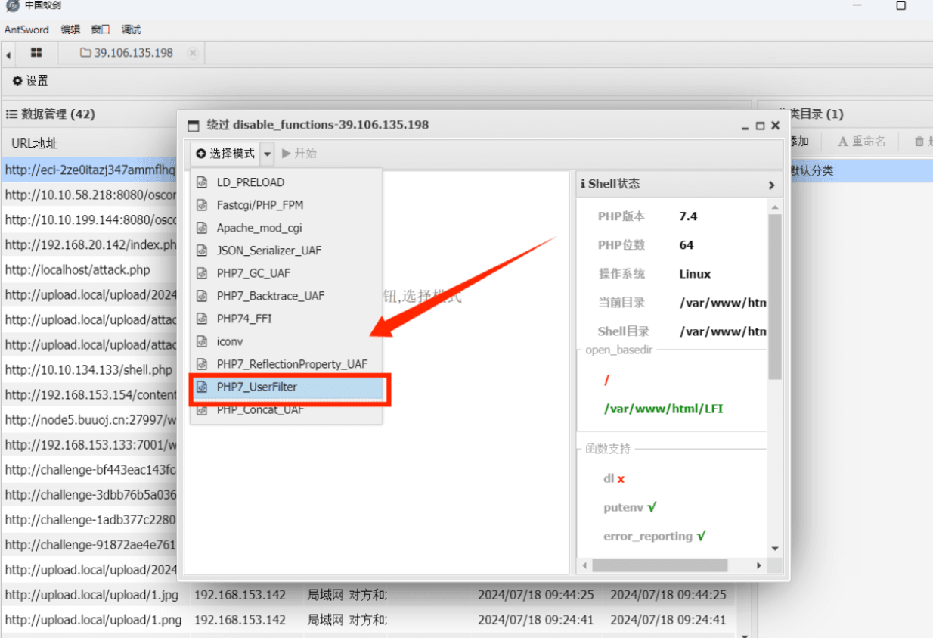Click the PHP版本 7.4 value
This screenshot has height=638, width=933.
(688, 216)
